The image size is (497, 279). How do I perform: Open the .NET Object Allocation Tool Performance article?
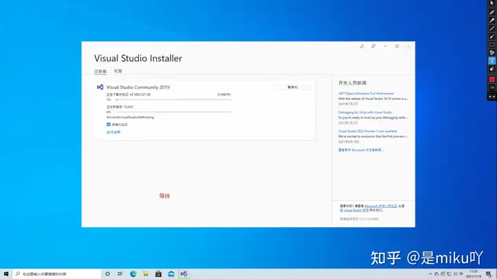(x=366, y=93)
